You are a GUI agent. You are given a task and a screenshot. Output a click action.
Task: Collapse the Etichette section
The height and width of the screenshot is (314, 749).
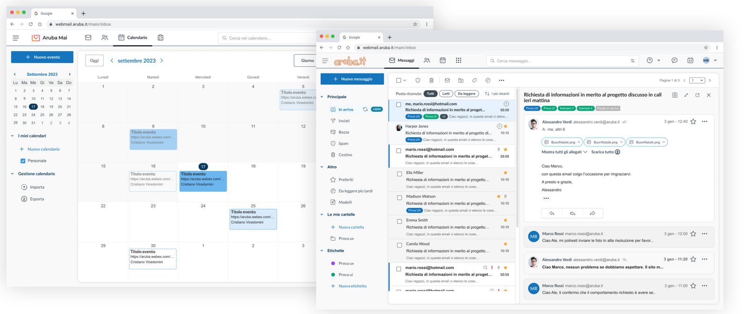coord(322,251)
